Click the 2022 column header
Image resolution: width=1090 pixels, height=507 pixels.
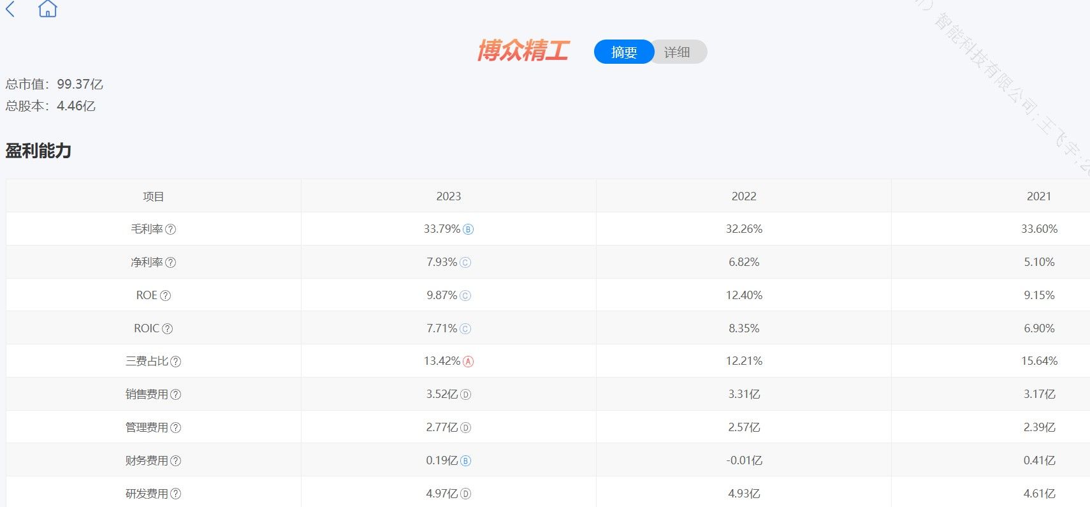744,196
